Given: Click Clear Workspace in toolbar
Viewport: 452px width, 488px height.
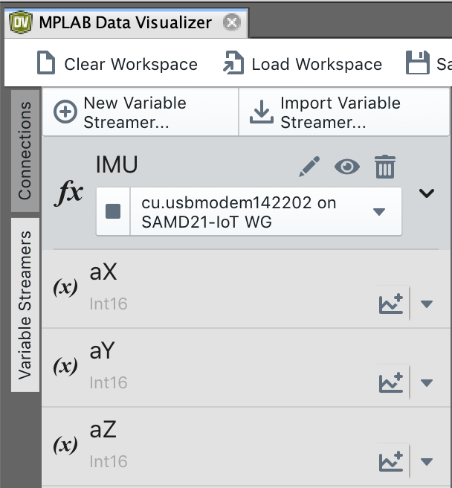Looking at the screenshot, I should click(117, 64).
